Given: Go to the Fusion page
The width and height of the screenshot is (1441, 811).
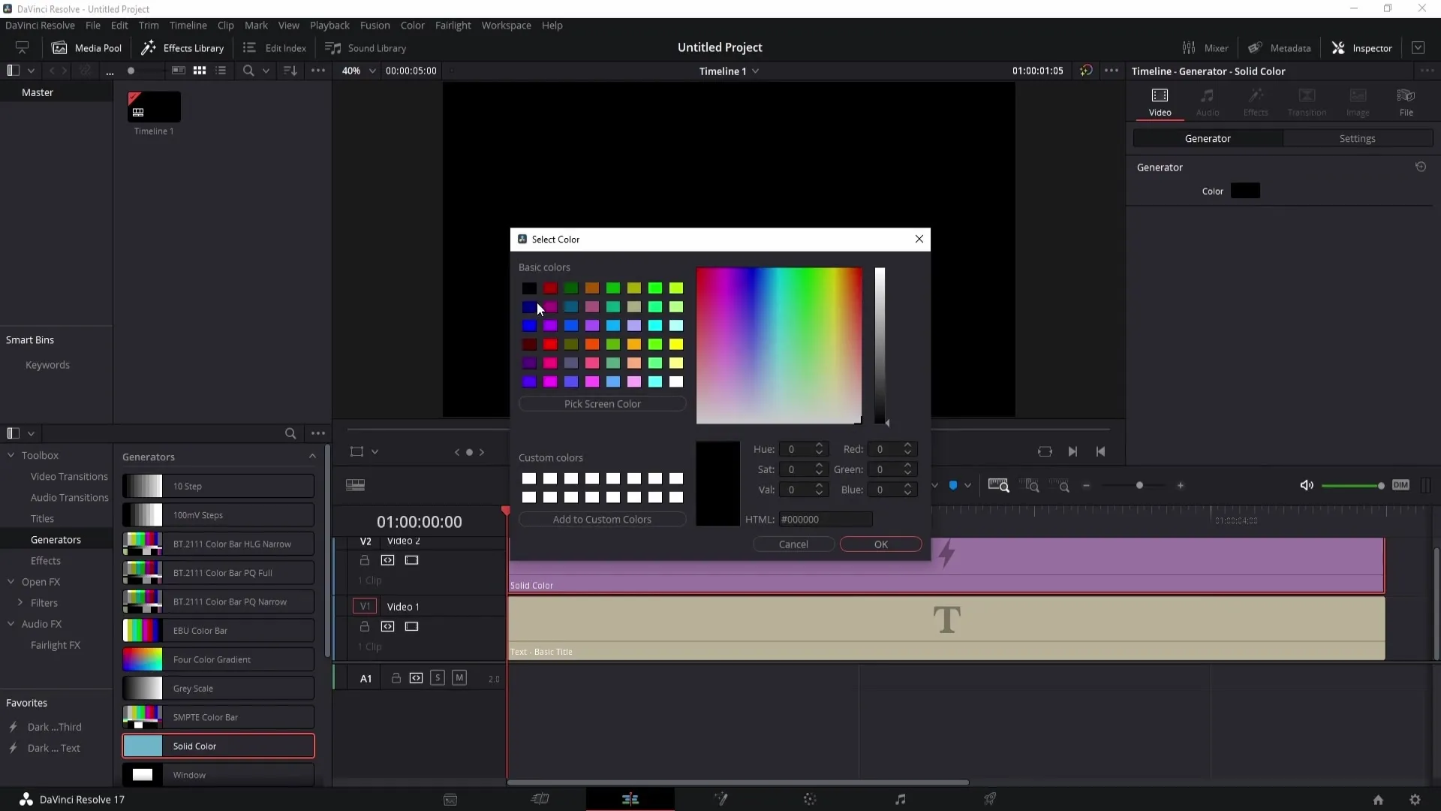Looking at the screenshot, I should tap(720, 800).
